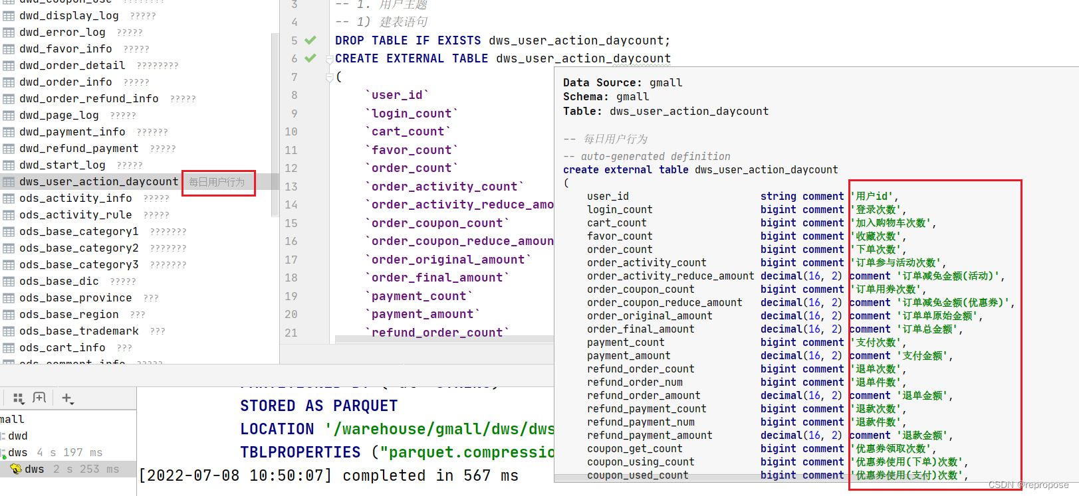1079x496 pixels.
Task: Toggle the fold marker on editor line 7
Action: (x=329, y=78)
